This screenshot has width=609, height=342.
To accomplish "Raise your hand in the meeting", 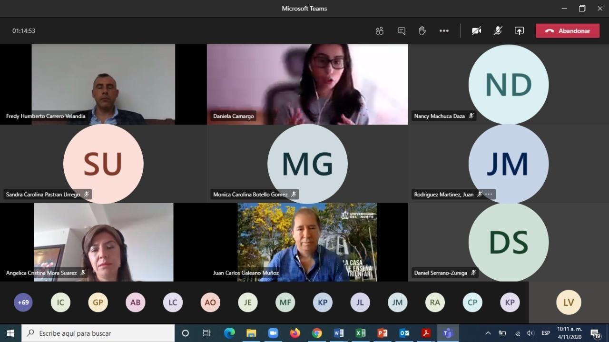I will [x=422, y=31].
